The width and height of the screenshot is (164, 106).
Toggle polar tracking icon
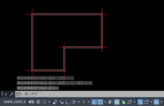74,102
